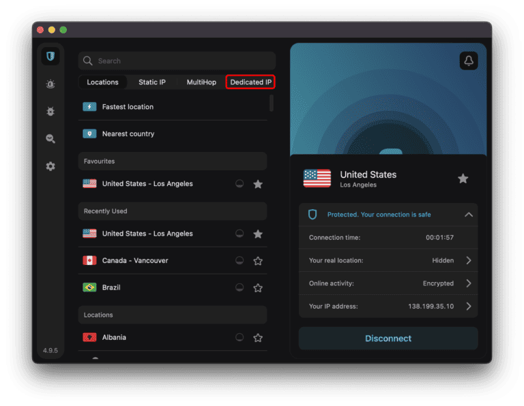Image resolution: width=524 pixels, height=406 pixels.
Task: Click connection time 00:01:57
Action: [x=439, y=238]
